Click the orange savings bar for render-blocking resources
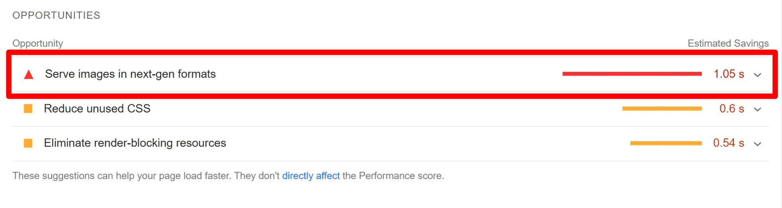Image resolution: width=782 pixels, height=208 pixels. click(x=665, y=143)
